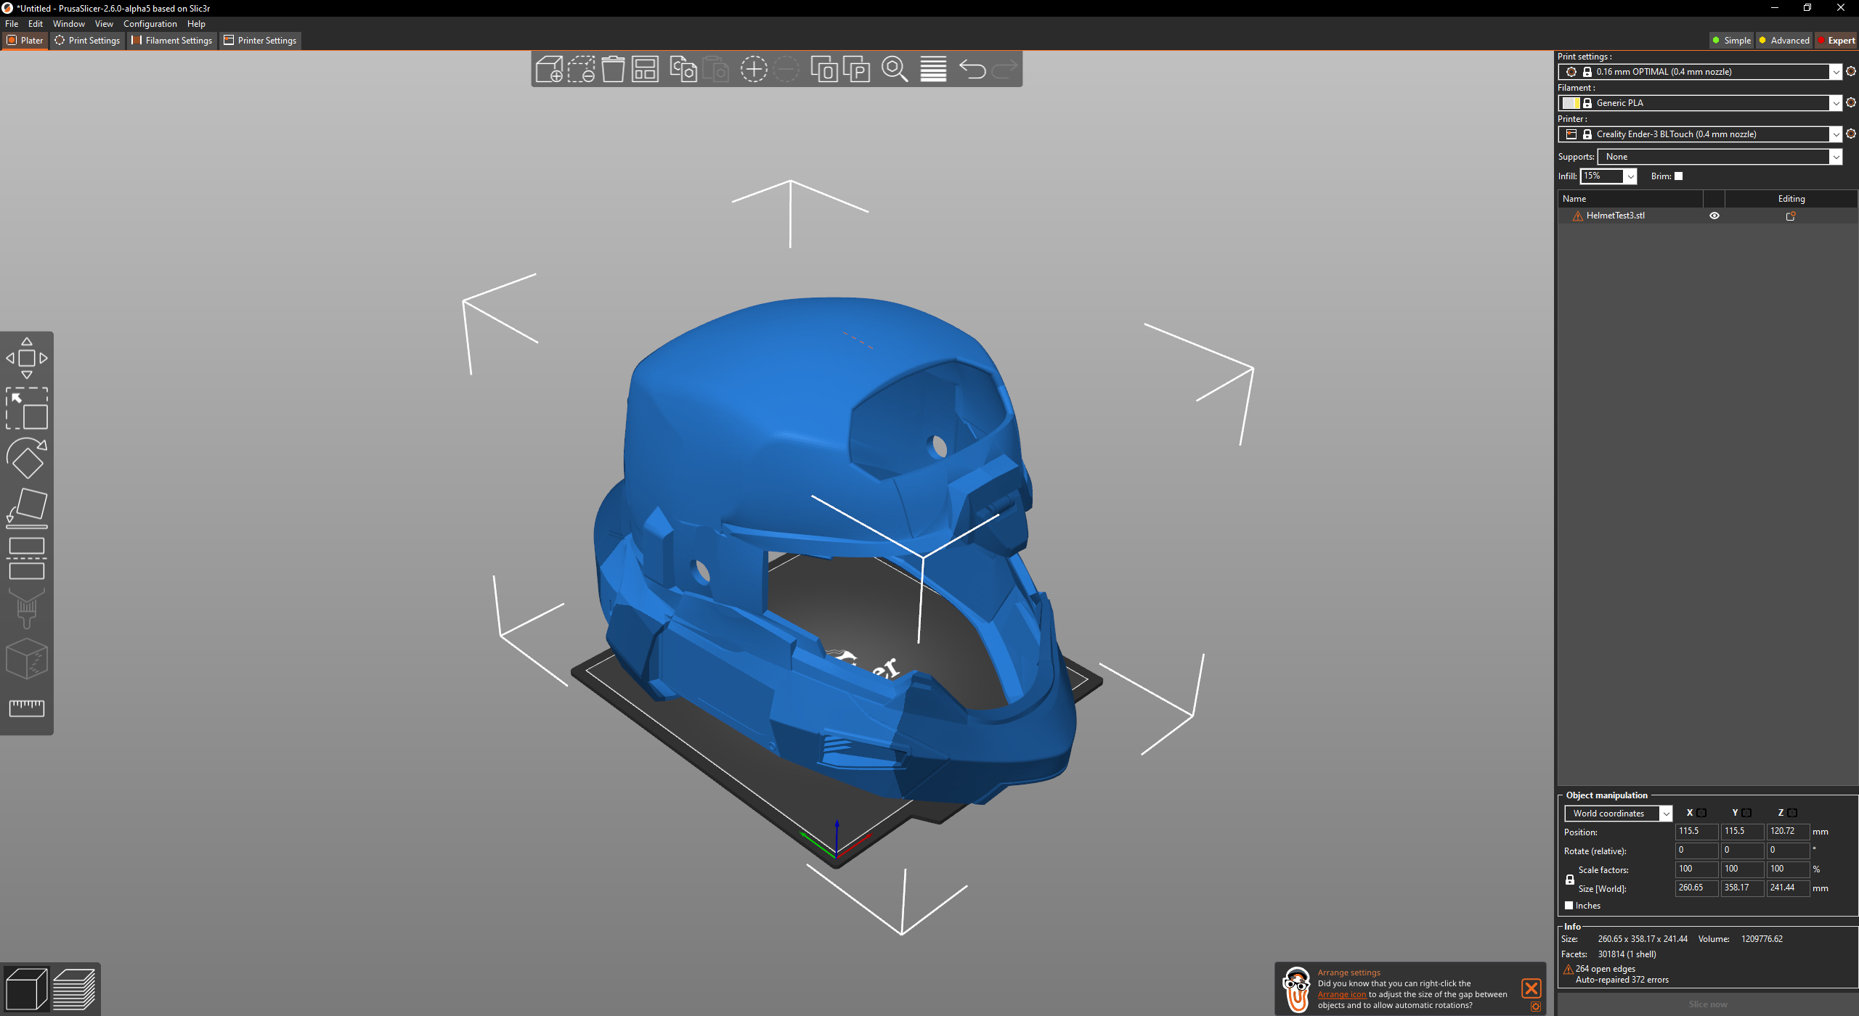This screenshot has width=1859, height=1016.
Task: Open the Print settings preset dropdown
Action: click(1835, 72)
